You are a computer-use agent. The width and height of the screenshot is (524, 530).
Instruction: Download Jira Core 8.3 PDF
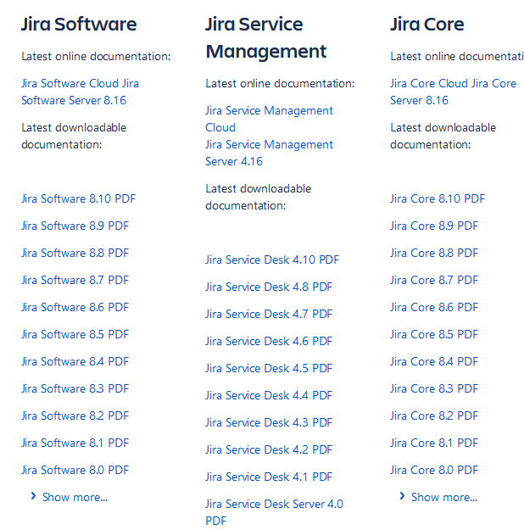(434, 388)
